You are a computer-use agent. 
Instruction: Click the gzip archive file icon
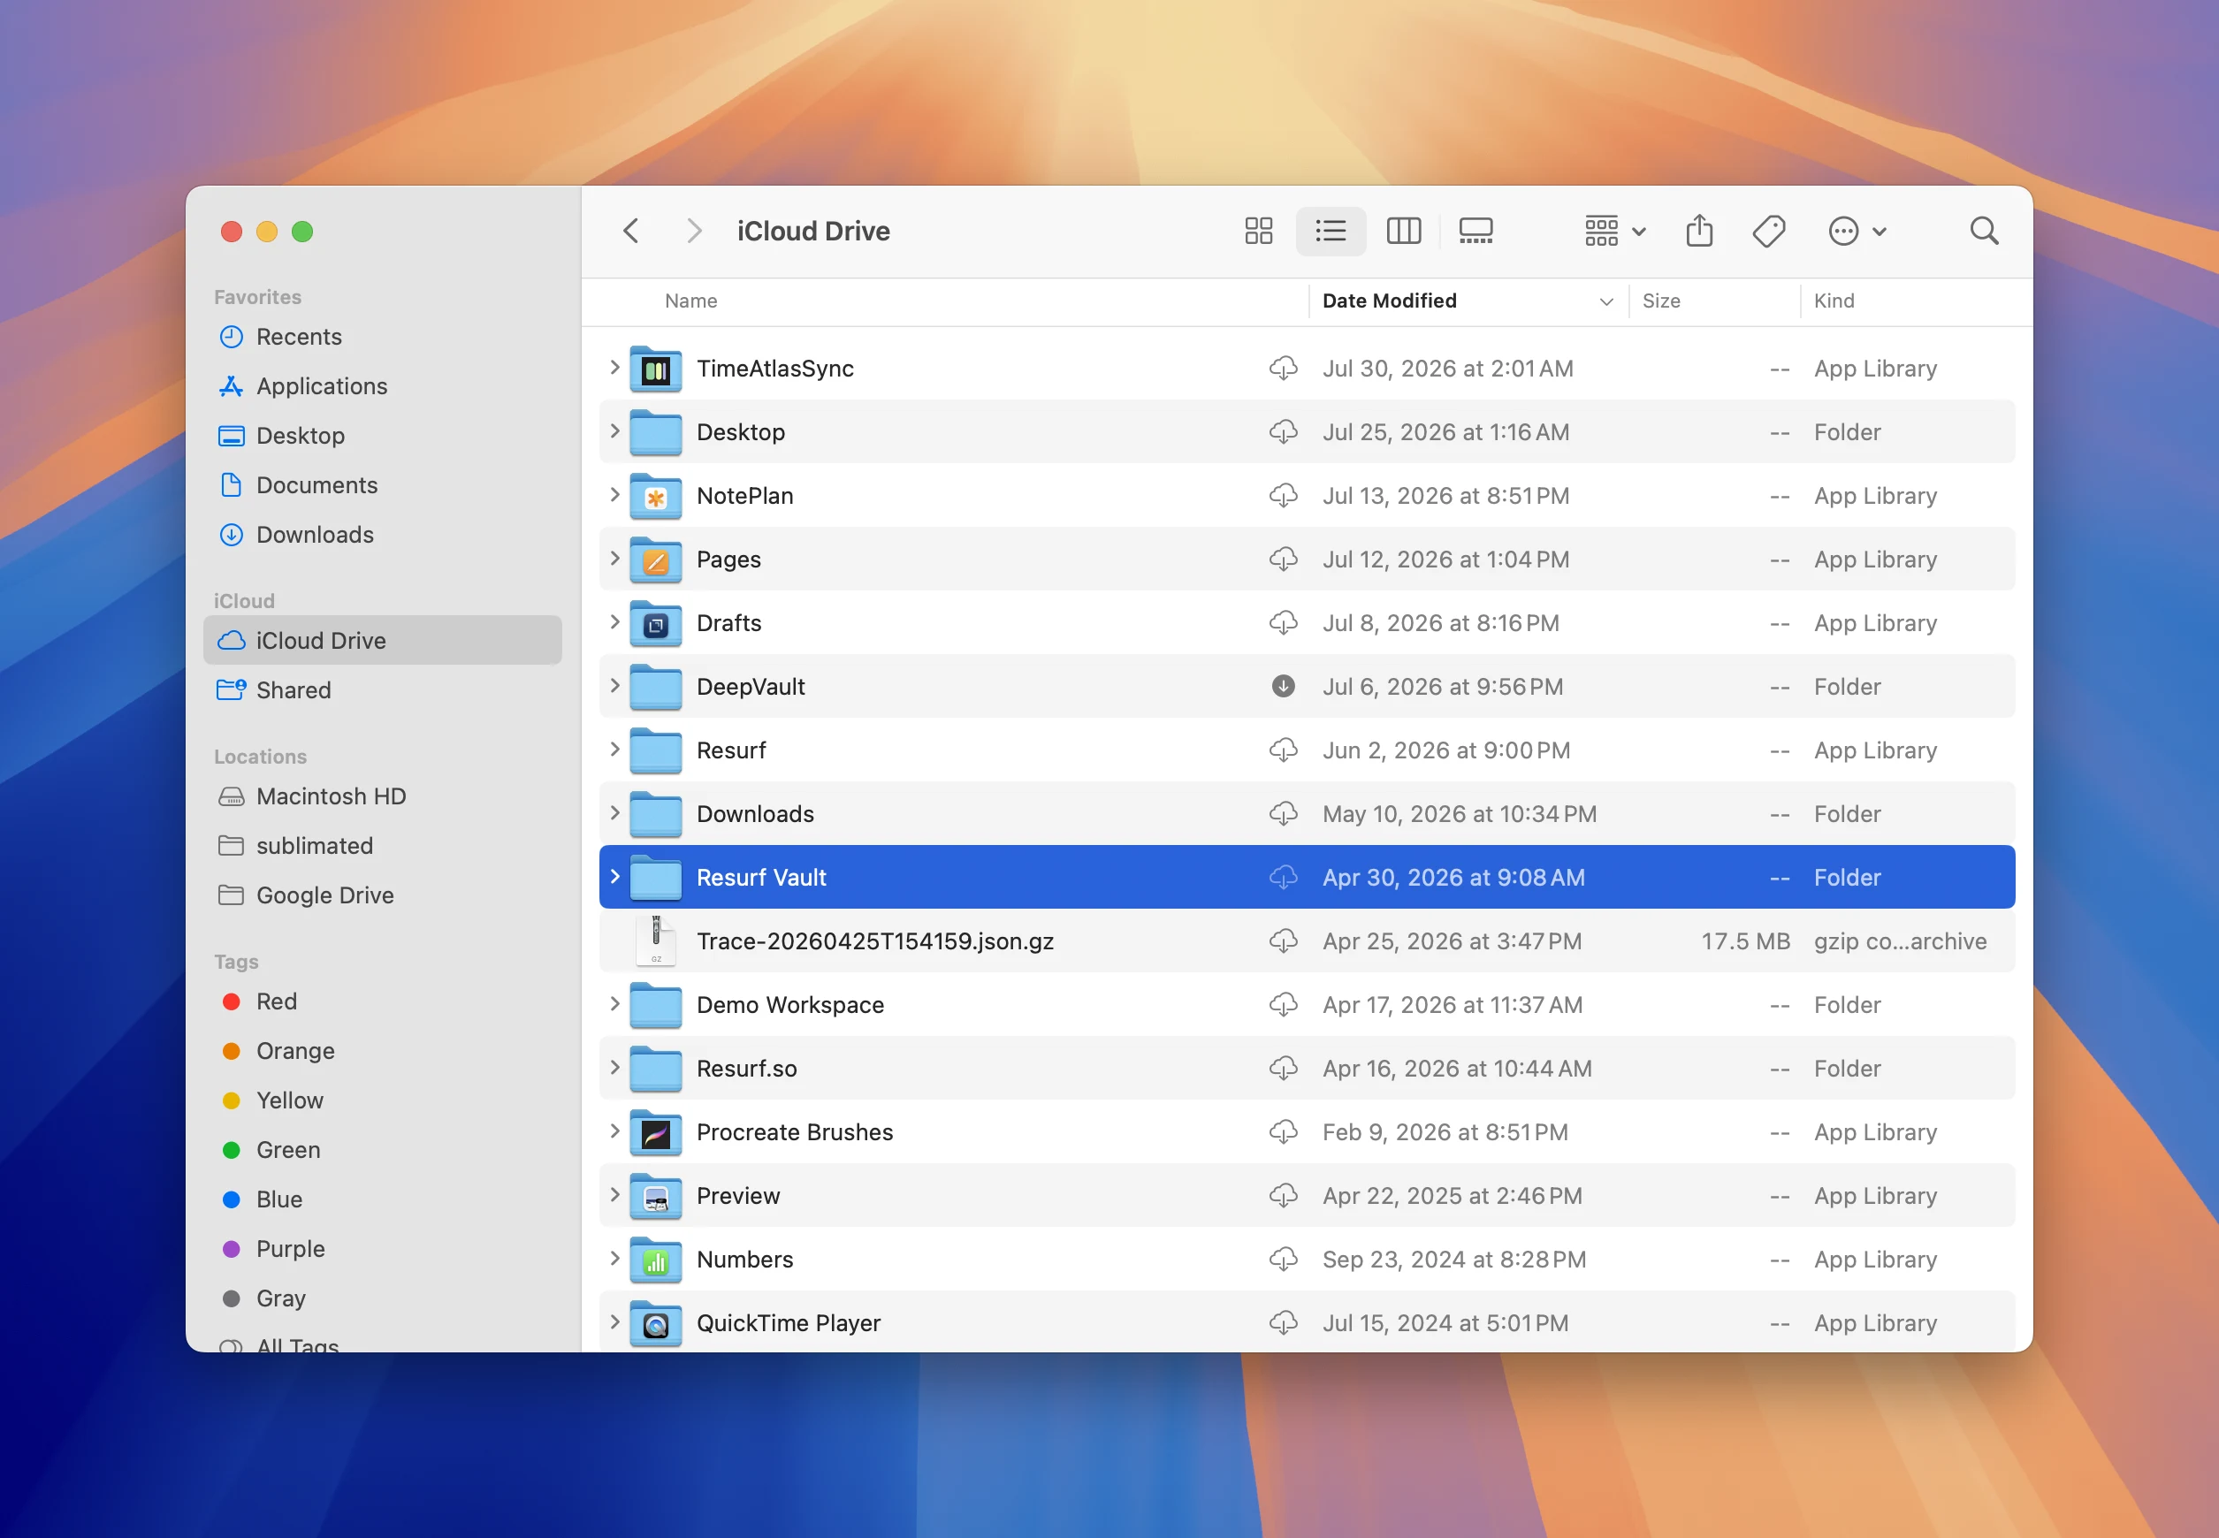coord(655,940)
